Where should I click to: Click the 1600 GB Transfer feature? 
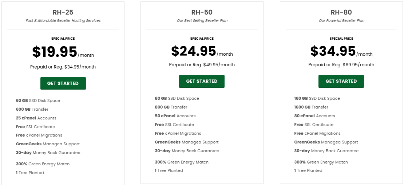[x=311, y=107]
